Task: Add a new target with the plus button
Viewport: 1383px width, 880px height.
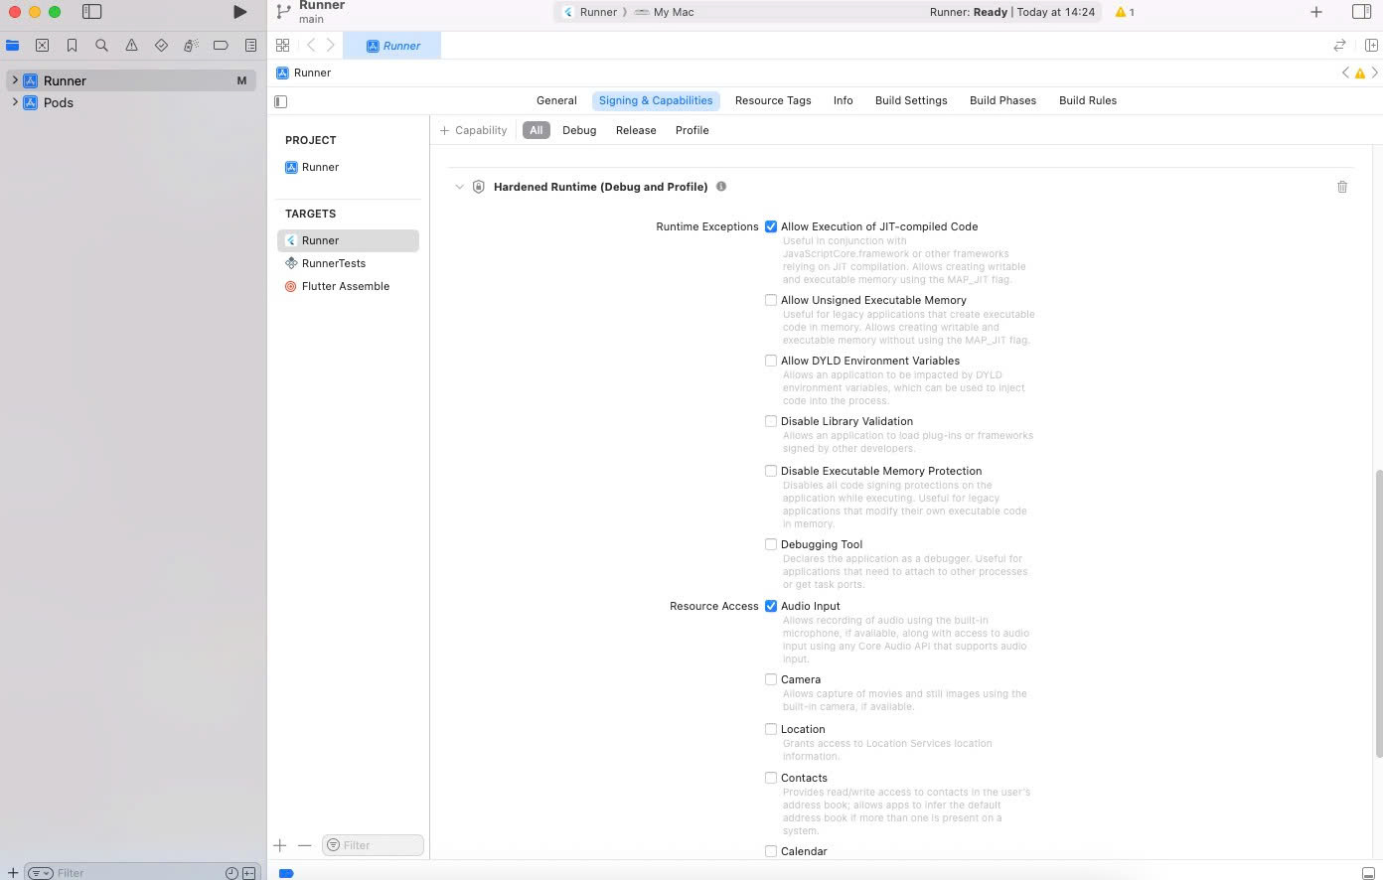Action: pyautogui.click(x=280, y=845)
